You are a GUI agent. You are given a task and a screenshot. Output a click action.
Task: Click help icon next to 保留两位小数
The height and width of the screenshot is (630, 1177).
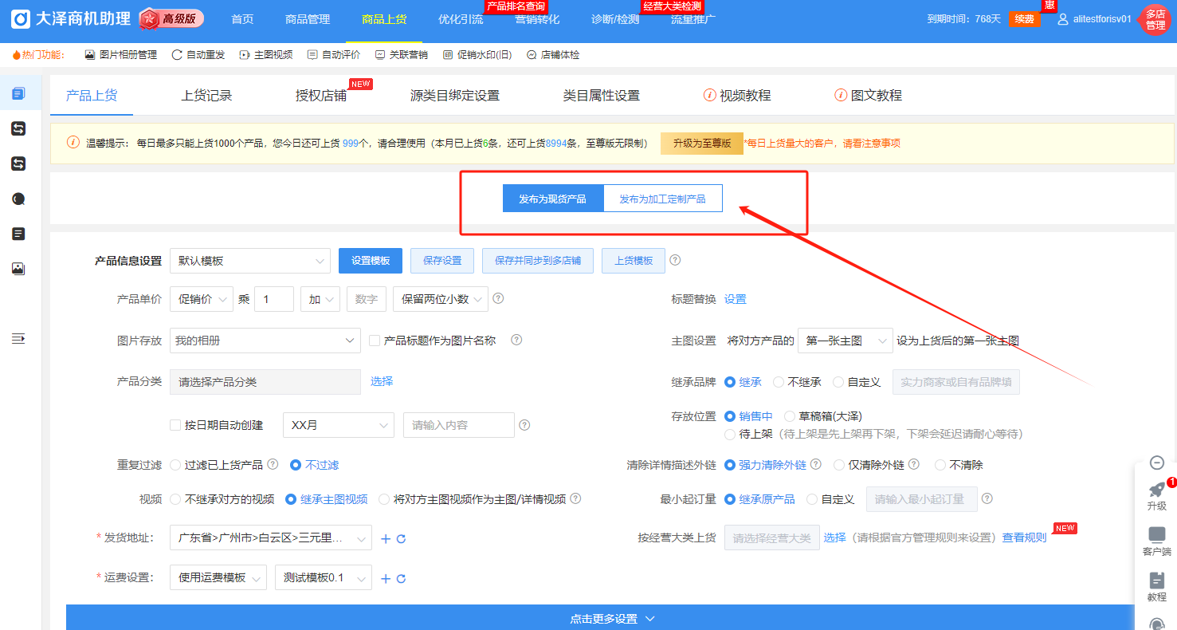click(499, 298)
